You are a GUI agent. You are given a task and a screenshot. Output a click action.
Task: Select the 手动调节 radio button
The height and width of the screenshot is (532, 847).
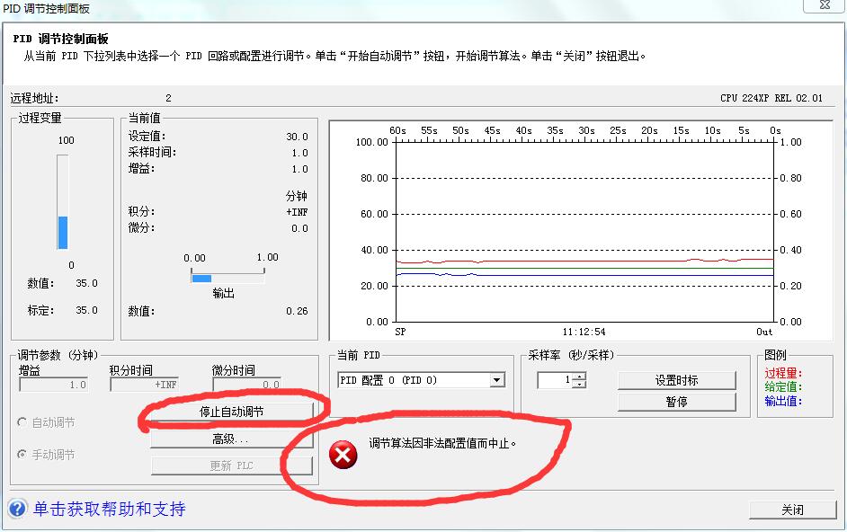point(22,454)
